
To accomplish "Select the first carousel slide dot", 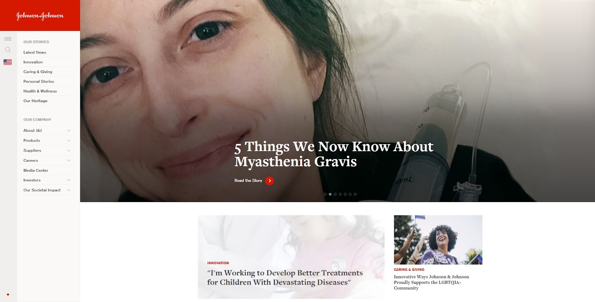I will (x=325, y=194).
